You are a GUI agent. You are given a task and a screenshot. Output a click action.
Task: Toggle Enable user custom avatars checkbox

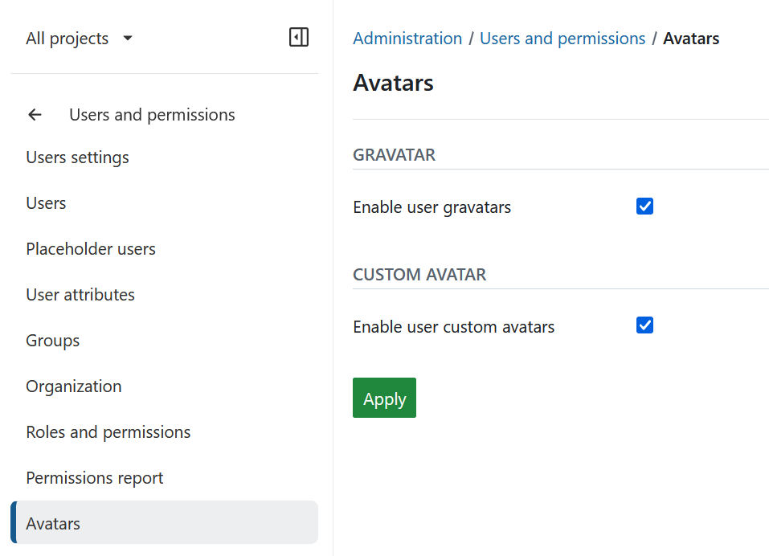[x=644, y=325]
